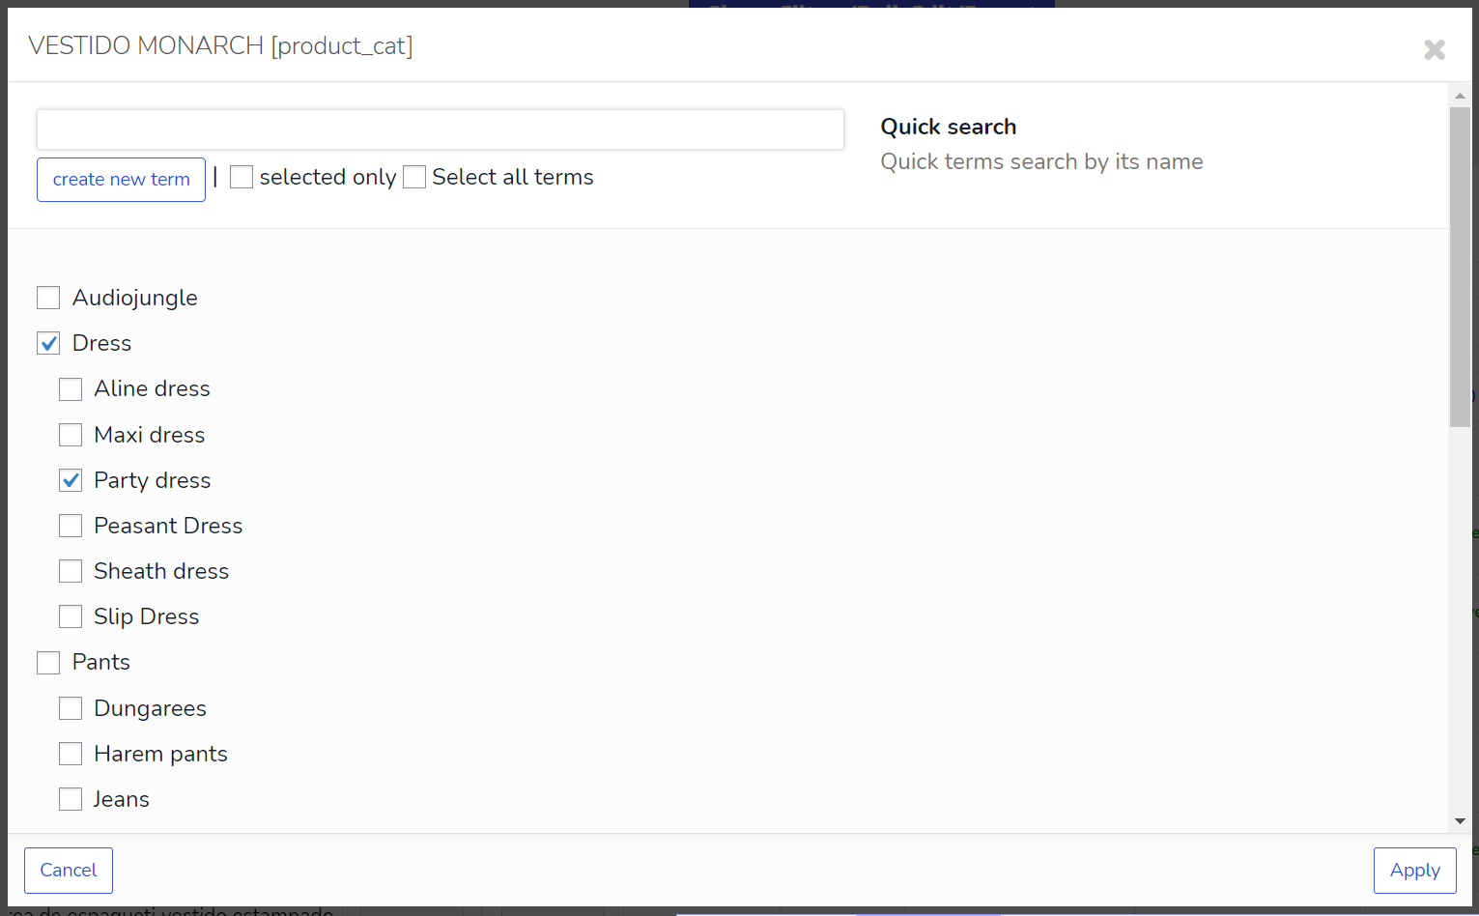Select the Jeans checkbox
Image resolution: width=1479 pixels, height=916 pixels.
pos(71,799)
